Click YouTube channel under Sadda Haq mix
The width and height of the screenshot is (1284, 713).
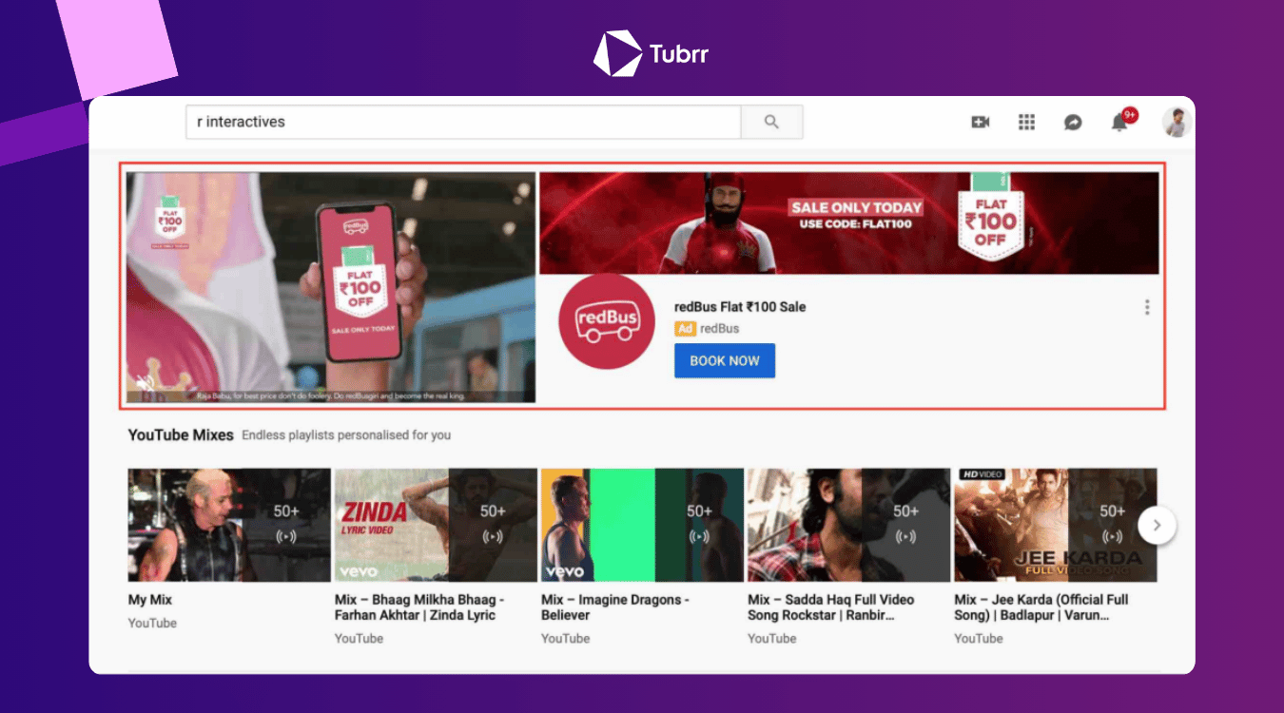771,638
